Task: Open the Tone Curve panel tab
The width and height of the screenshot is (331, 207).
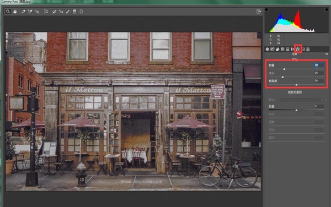Action: [x=273, y=49]
